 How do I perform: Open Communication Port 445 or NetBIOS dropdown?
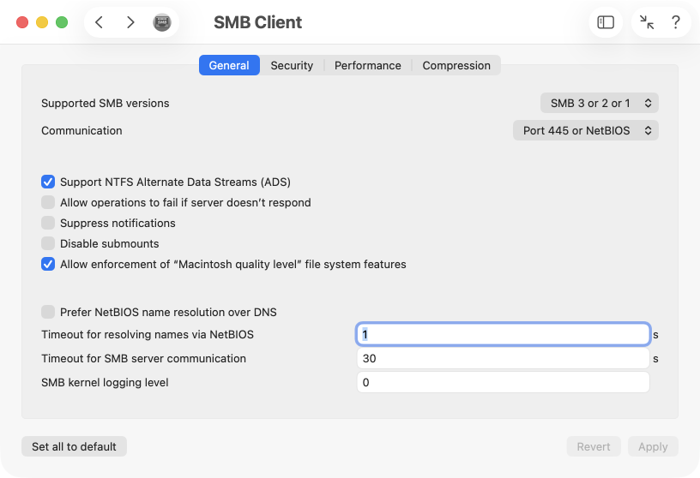pyautogui.click(x=585, y=131)
